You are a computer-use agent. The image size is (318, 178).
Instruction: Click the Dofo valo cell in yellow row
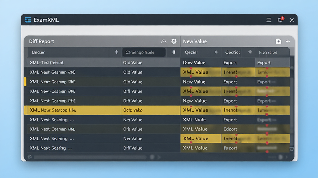coord(151,110)
